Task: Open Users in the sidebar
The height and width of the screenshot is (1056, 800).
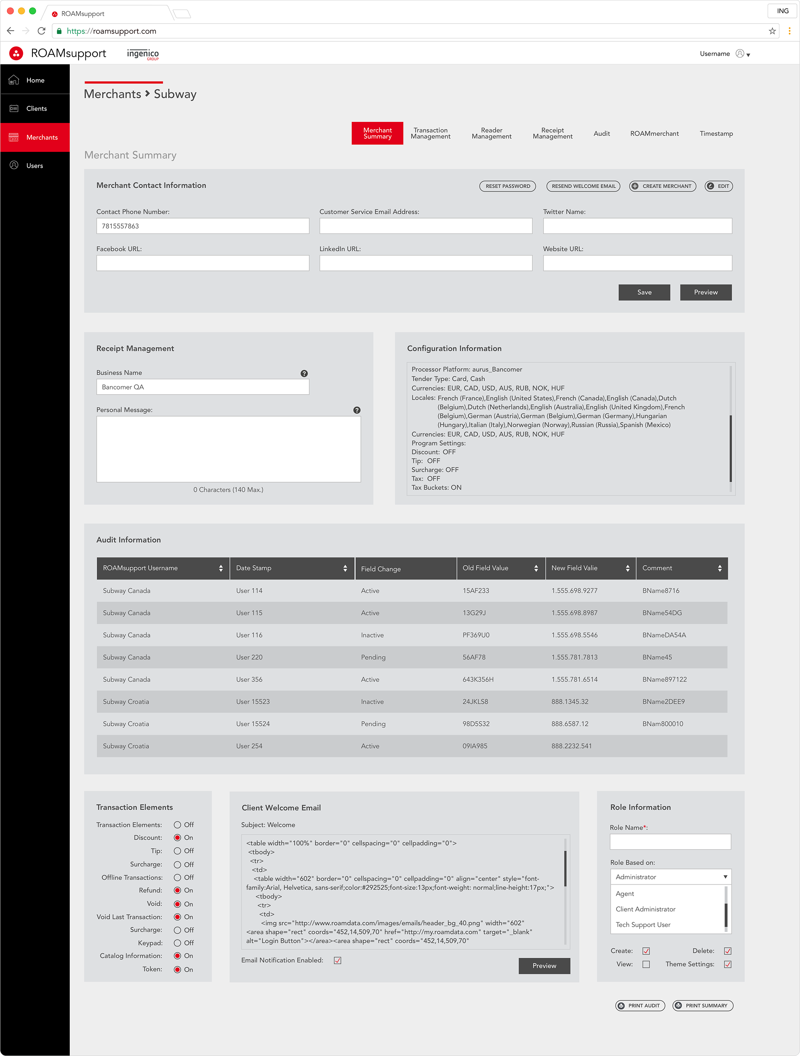Action: (x=35, y=166)
